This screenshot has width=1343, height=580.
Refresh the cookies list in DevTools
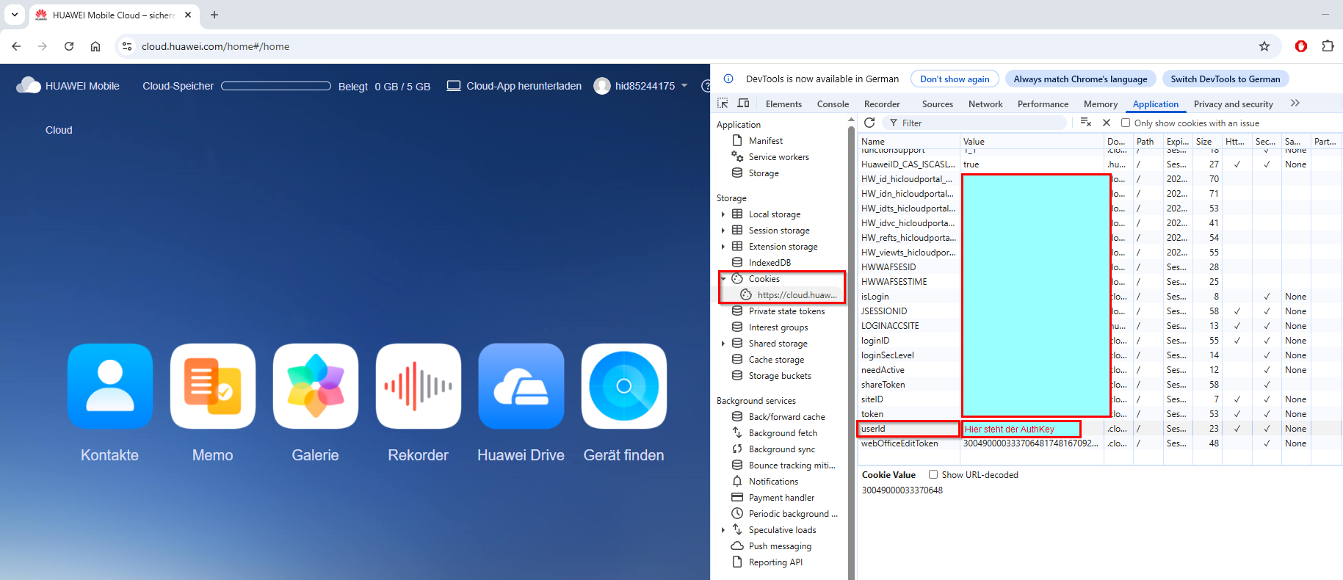tap(869, 123)
